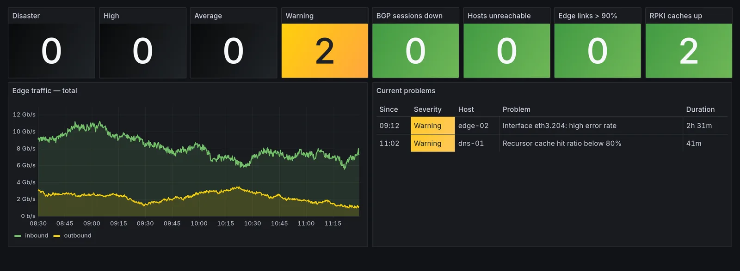This screenshot has width=740, height=271.
Task: Open the High panel title
Action: click(111, 16)
